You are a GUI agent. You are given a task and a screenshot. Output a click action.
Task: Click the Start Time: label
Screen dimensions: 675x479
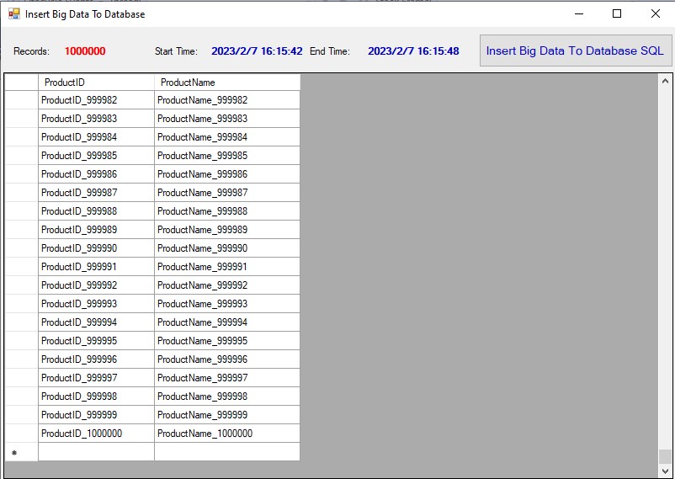click(x=177, y=51)
